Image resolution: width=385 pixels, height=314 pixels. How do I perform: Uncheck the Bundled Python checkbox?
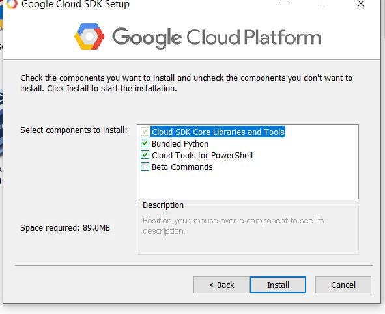click(x=145, y=143)
